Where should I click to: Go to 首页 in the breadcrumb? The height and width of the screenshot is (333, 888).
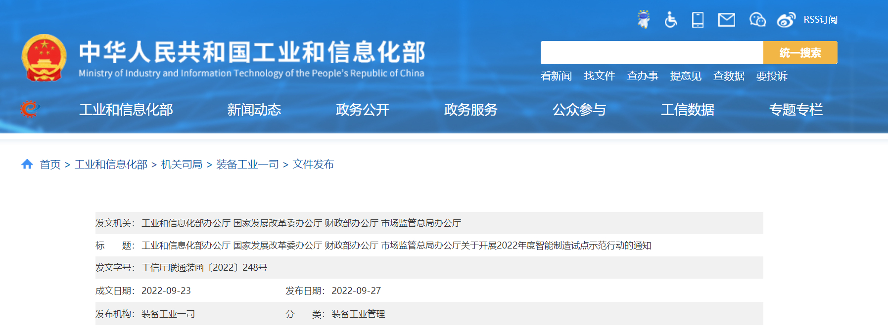(50, 165)
